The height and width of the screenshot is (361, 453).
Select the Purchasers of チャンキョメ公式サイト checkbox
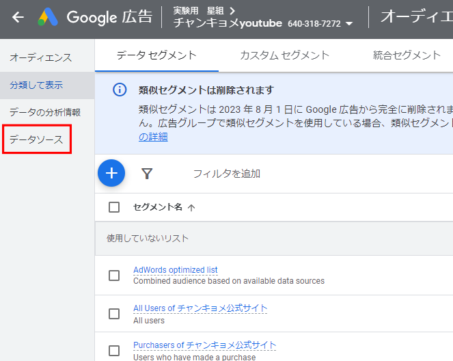[x=114, y=351]
